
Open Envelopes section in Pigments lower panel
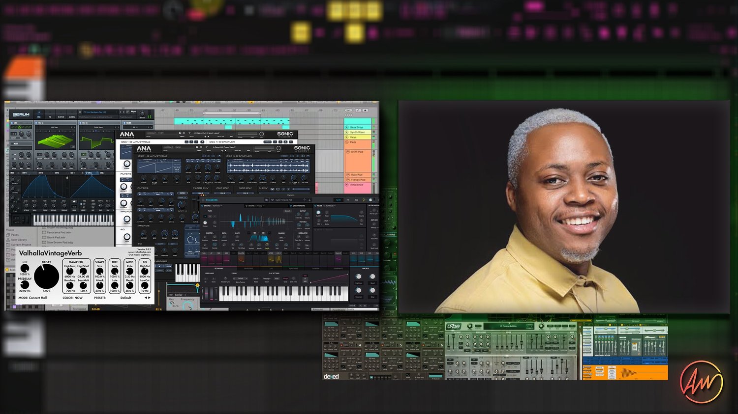coord(249,269)
